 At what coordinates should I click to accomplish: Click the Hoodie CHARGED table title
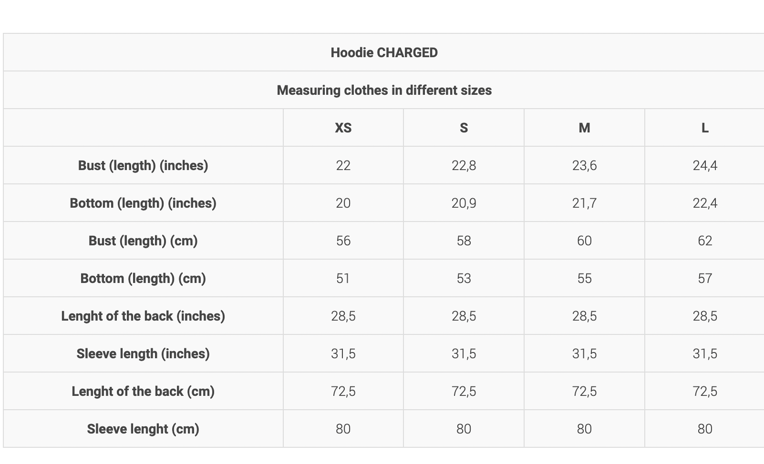384,52
